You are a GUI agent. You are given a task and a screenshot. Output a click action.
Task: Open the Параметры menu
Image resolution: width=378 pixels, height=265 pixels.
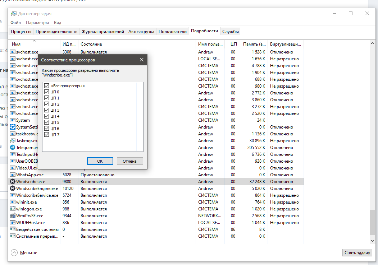tap(37, 23)
